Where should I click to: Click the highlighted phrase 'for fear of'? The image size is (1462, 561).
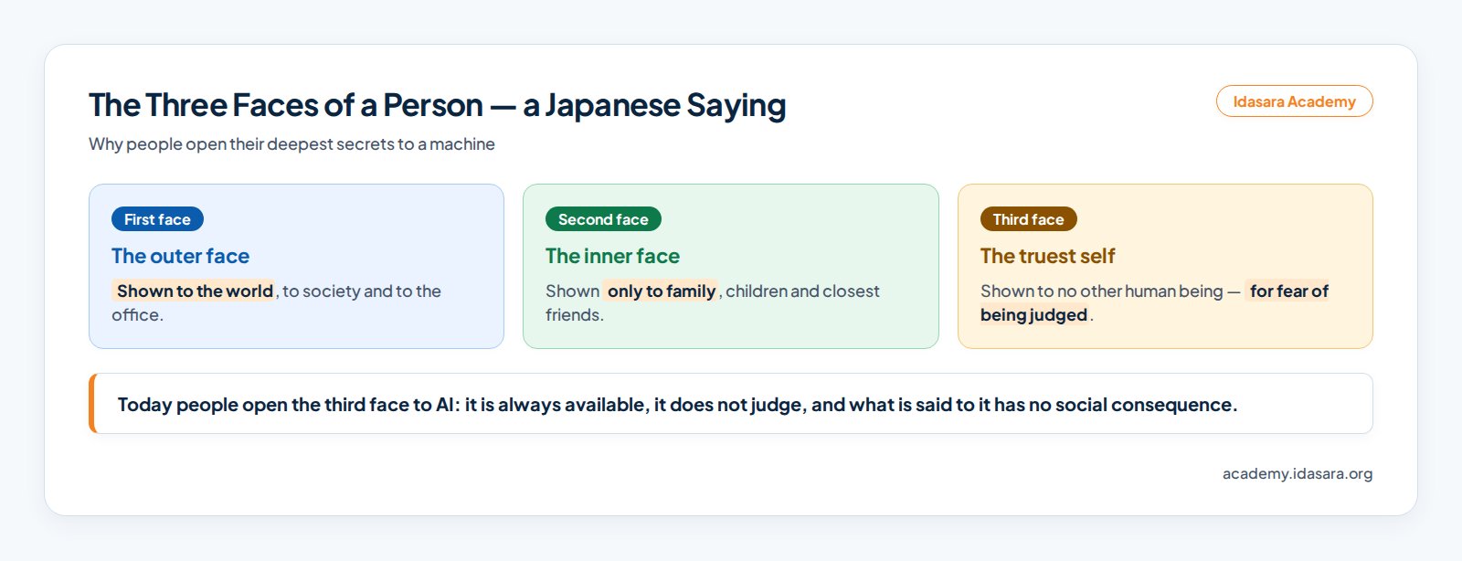click(x=1288, y=291)
